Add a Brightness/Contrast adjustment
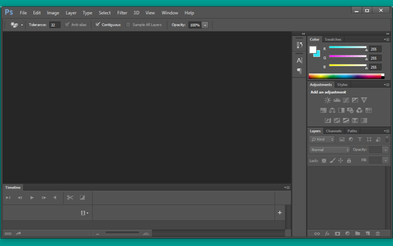This screenshot has width=393, height=246. tap(327, 100)
